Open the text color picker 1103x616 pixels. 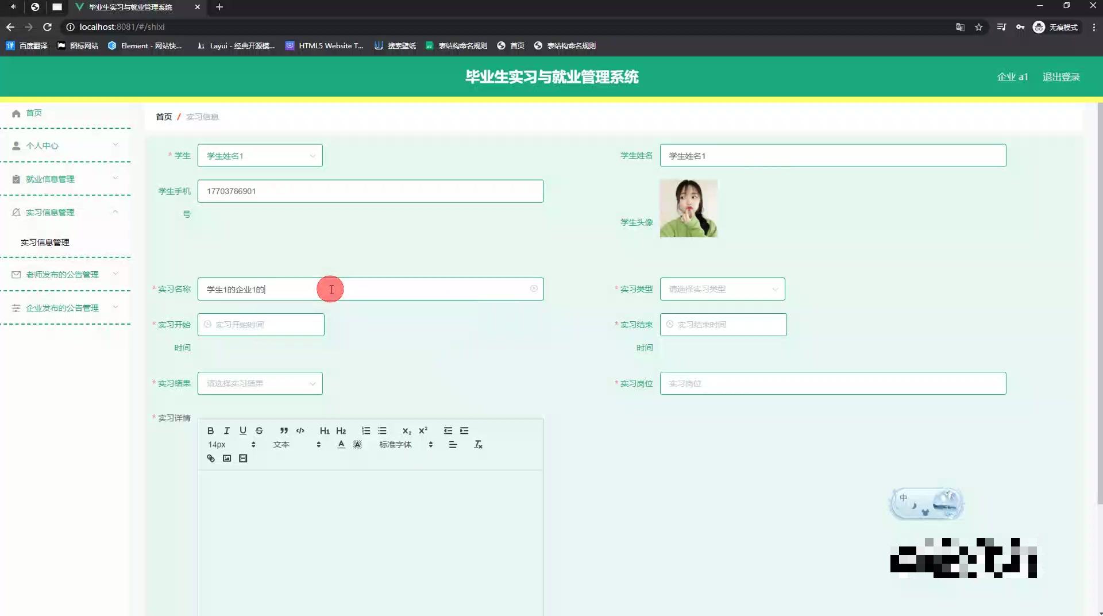click(341, 444)
